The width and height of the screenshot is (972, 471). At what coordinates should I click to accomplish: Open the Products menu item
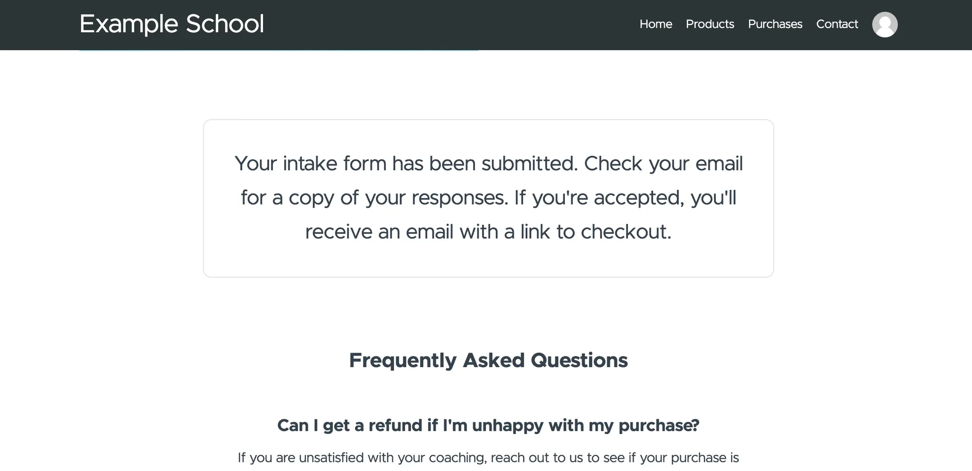[710, 24]
